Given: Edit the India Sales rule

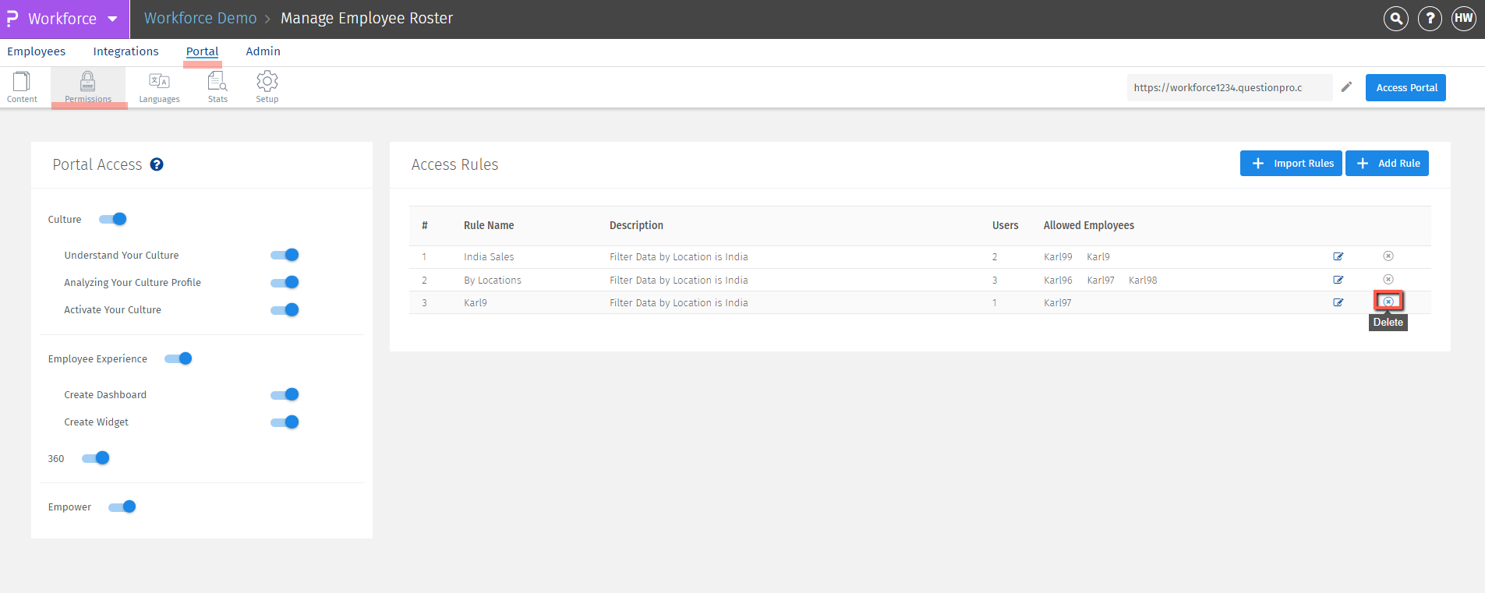Looking at the screenshot, I should [x=1338, y=256].
